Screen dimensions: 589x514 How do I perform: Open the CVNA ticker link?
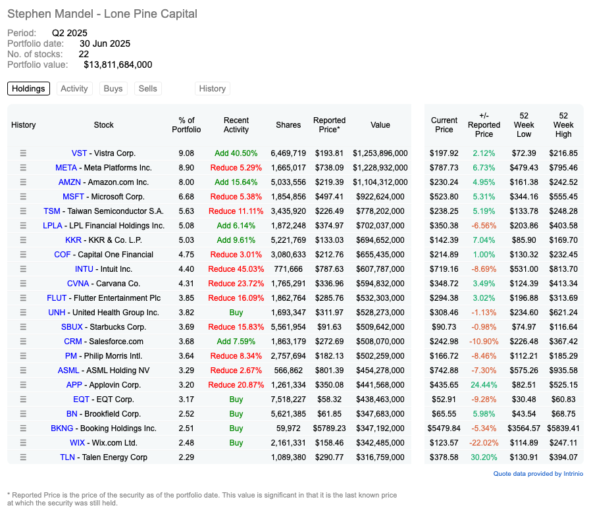point(78,283)
